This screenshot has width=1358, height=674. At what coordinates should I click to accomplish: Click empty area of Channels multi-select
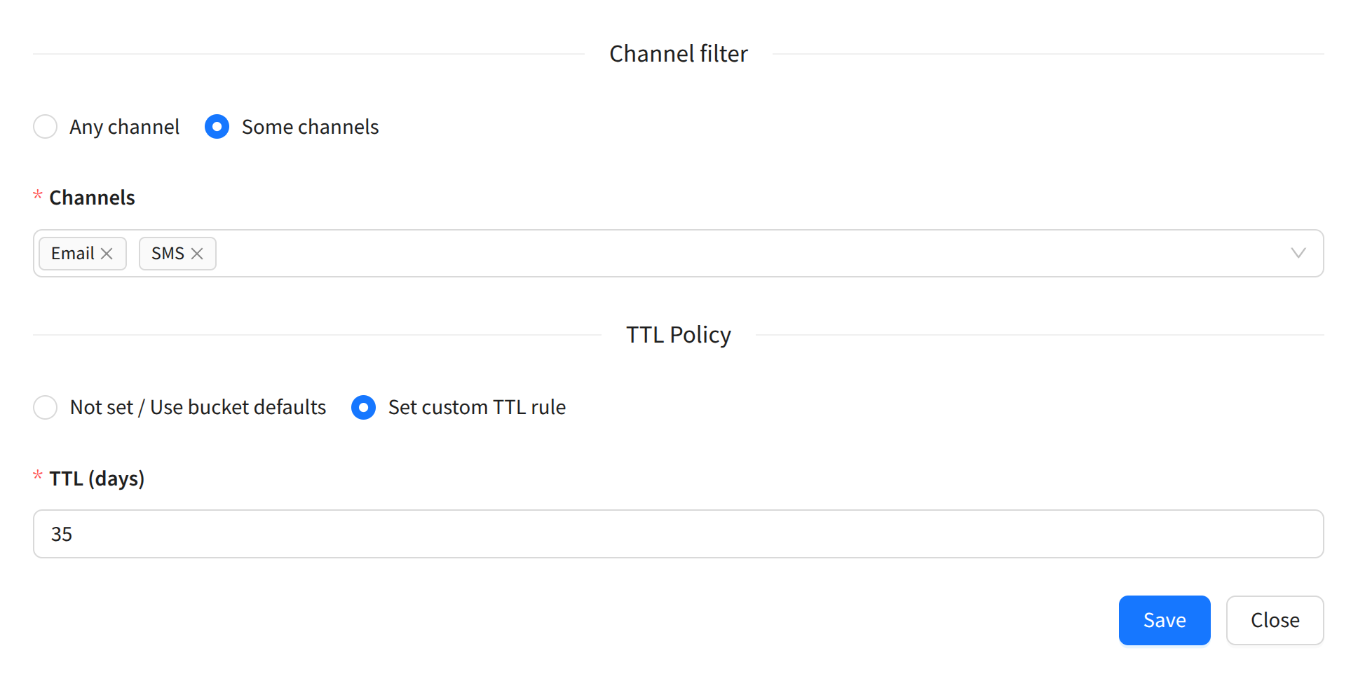[x=701, y=254]
